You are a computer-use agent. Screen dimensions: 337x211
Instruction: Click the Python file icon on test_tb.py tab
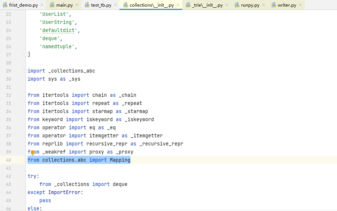click(x=87, y=5)
